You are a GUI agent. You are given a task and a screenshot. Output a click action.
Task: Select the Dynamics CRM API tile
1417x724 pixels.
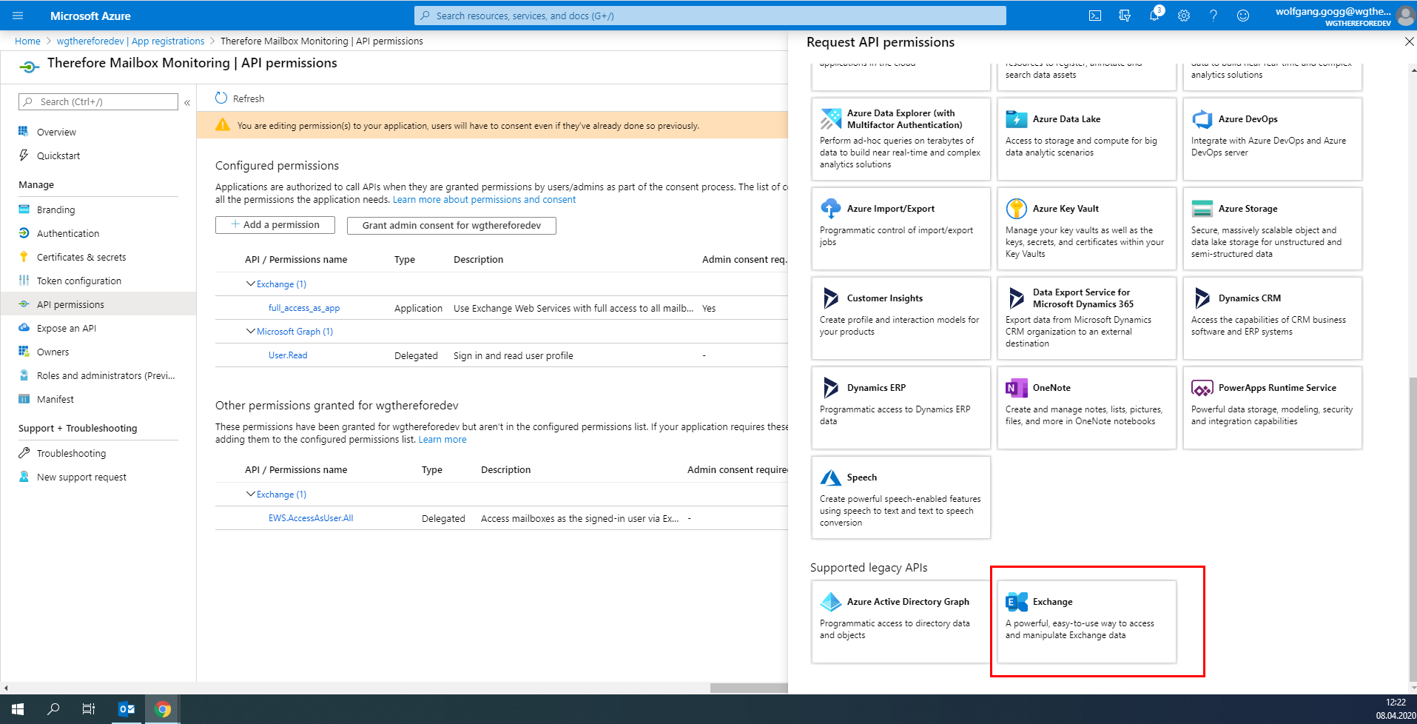click(x=1272, y=318)
